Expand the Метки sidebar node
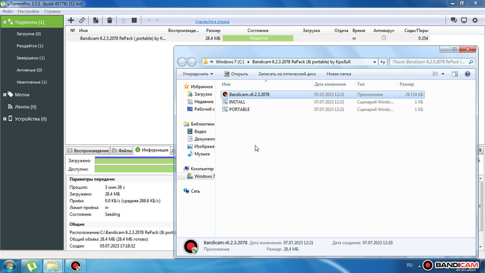Screen dimensions: 485x273 pyautogui.click(x=5, y=95)
